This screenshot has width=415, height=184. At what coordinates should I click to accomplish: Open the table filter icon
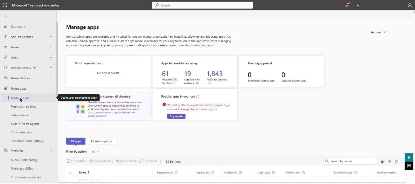pos(390,162)
